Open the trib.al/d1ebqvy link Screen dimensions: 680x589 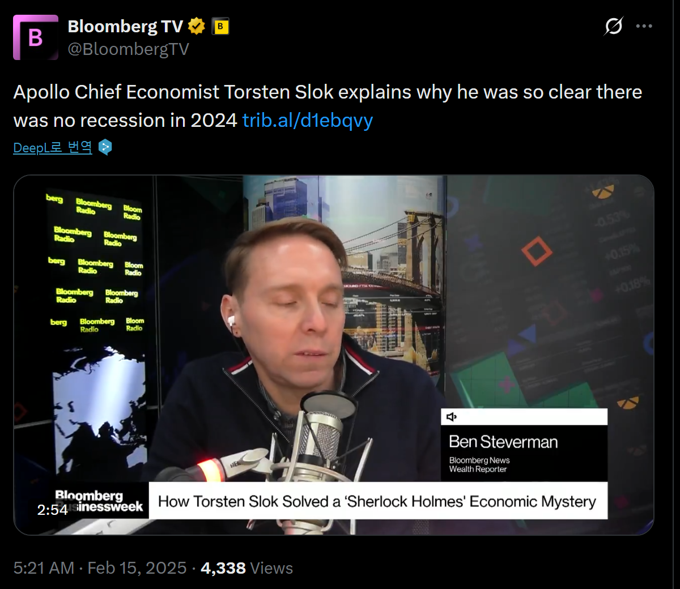308,120
